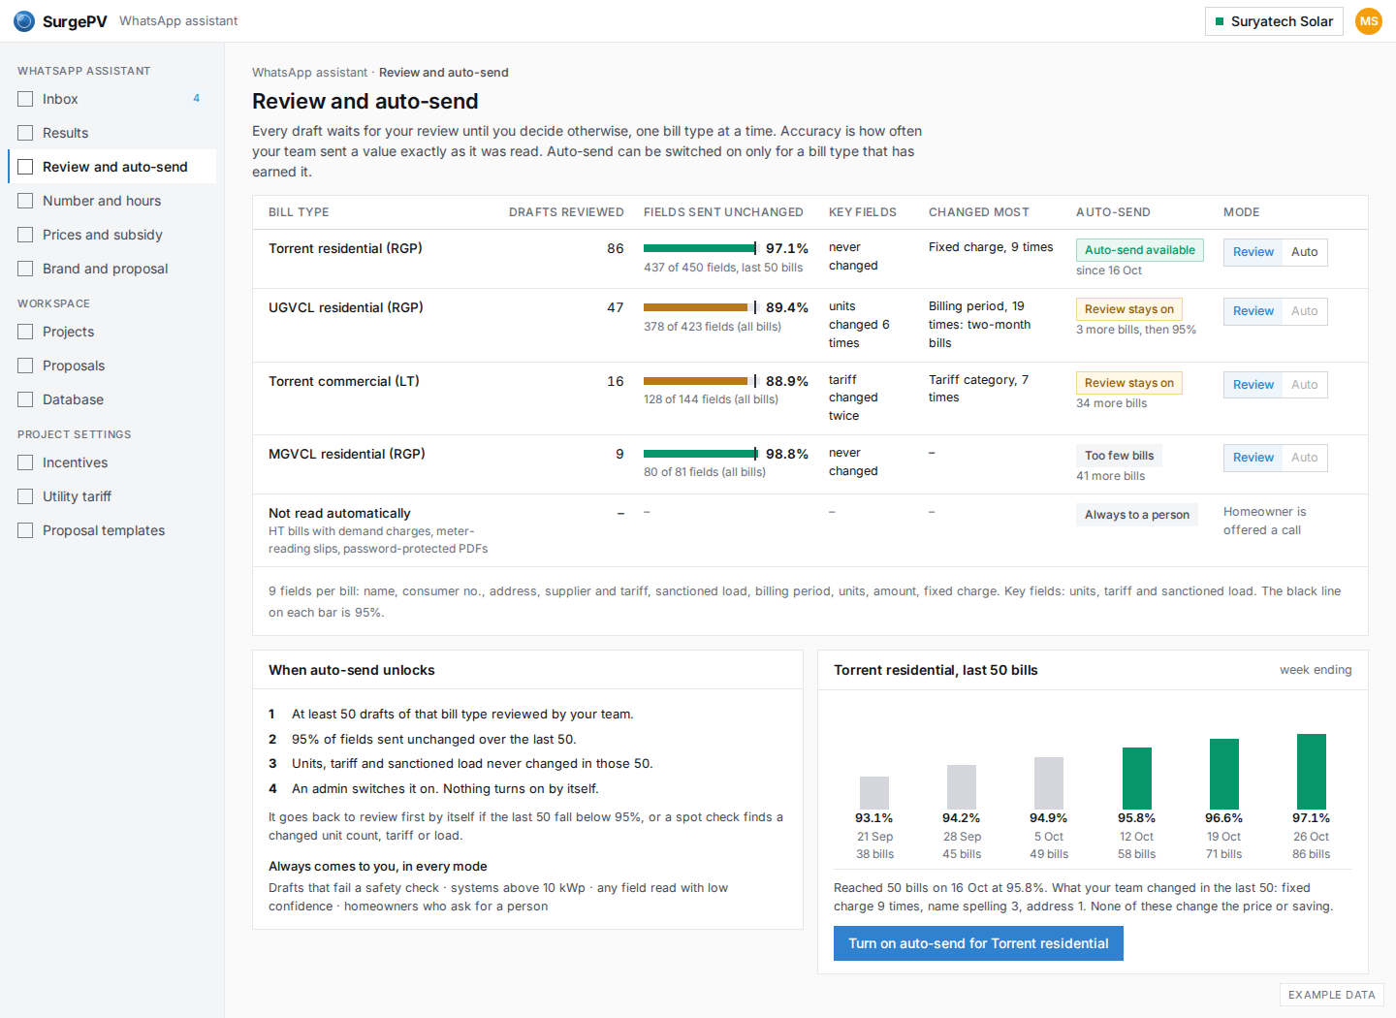Choose Review mode for Torrent commercial (LT)
Screen dimensions: 1396x1018
point(1253,385)
